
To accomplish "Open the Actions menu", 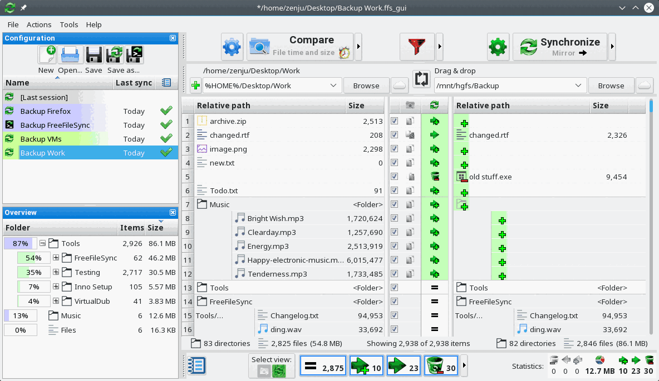I will click(x=39, y=24).
